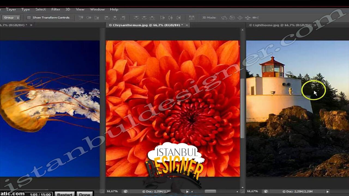The image size is (349, 196).
Task: Click the distribute bottom edges icon
Action: point(152,18)
